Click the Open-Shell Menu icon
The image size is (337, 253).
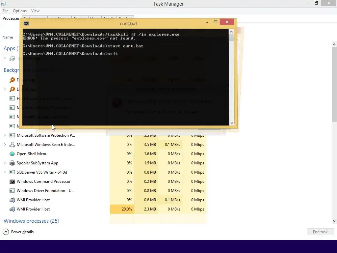point(12,154)
